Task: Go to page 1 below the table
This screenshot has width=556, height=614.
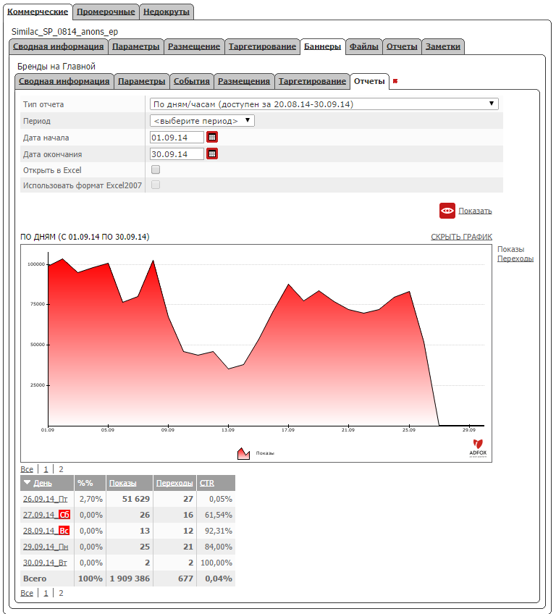Action: tap(46, 593)
